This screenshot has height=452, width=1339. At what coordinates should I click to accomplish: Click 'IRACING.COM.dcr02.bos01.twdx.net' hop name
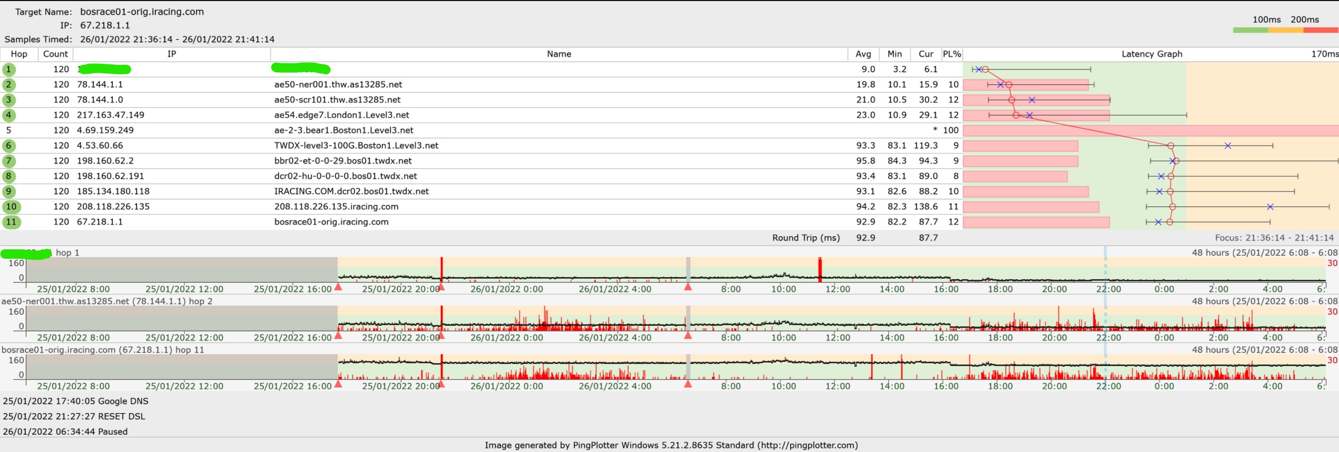point(352,191)
